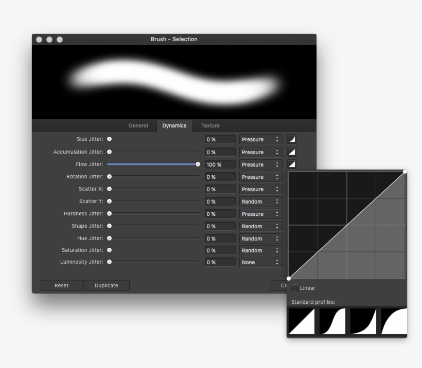Open the Size Jitter pressure curve icon

pyautogui.click(x=292, y=139)
